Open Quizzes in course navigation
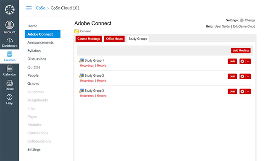Image resolution: width=273 pixels, height=161 pixels. tap(34, 67)
